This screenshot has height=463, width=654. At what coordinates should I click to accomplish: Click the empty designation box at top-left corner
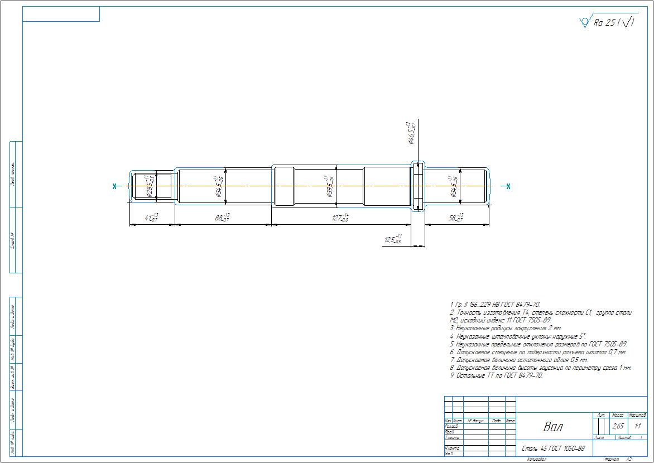click(61, 14)
